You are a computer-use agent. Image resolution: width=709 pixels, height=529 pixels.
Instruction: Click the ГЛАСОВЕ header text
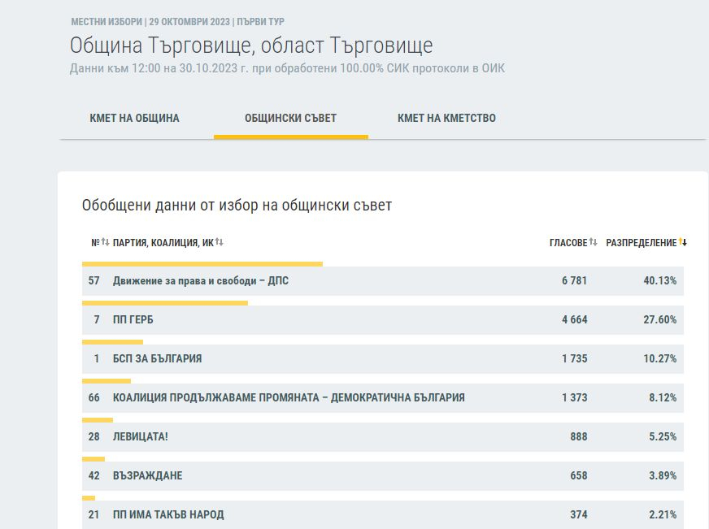pyautogui.click(x=568, y=243)
